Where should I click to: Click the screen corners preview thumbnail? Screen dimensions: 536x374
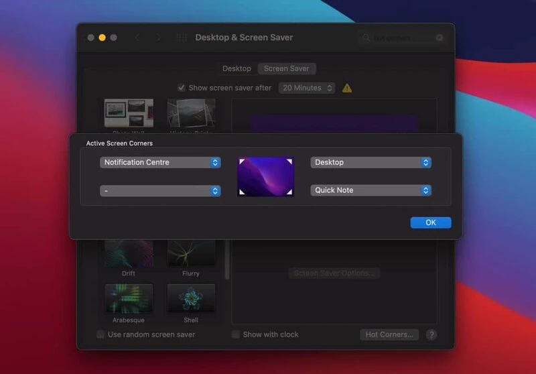point(265,177)
